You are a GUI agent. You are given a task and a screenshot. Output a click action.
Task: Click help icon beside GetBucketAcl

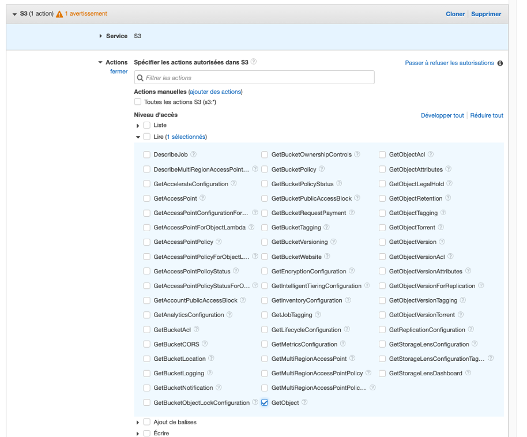(196, 329)
